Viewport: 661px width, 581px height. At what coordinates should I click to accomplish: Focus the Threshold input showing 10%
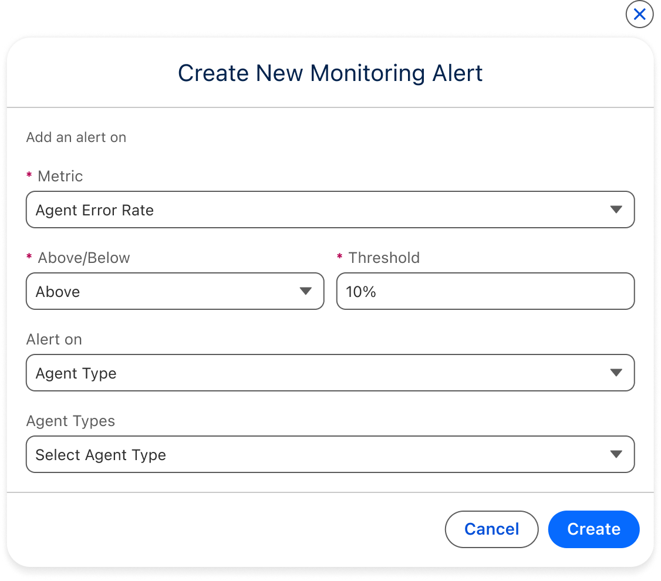tap(485, 291)
